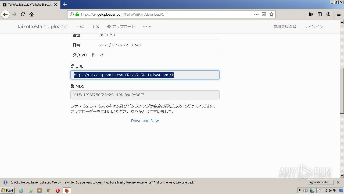Click the show desktop tray icon
Viewport: 344px width, 194px height.
[x=341, y=190]
